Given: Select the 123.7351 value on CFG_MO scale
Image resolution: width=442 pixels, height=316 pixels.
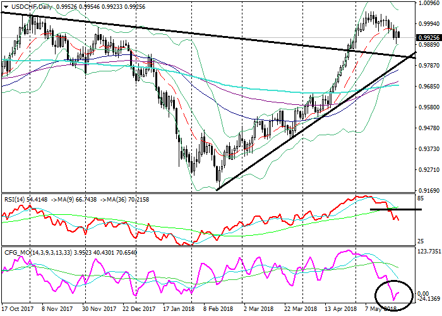Looking at the screenshot, I should (429, 252).
